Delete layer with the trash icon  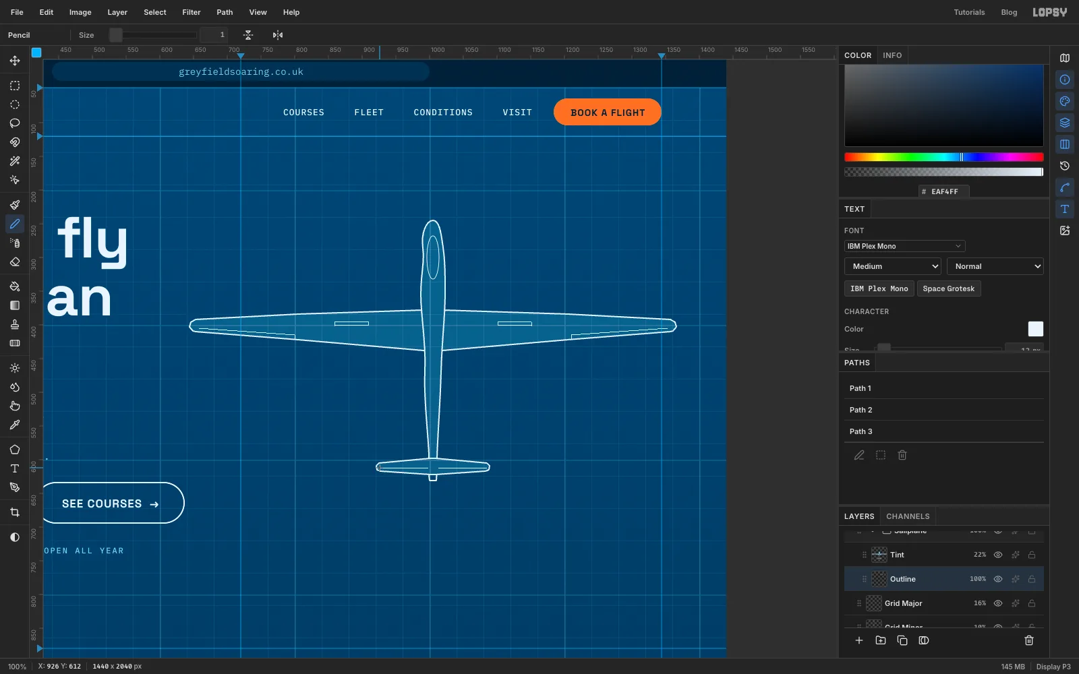tap(1029, 640)
